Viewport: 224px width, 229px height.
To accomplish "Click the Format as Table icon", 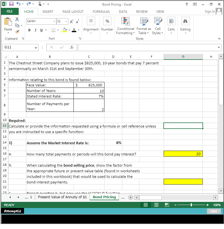I will click(x=144, y=21).
